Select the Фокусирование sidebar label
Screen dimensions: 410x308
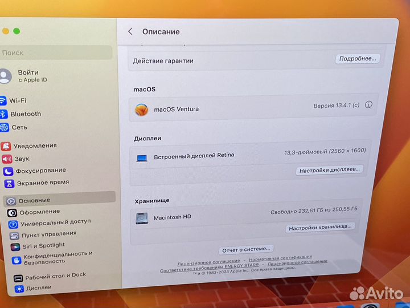[x=41, y=171]
